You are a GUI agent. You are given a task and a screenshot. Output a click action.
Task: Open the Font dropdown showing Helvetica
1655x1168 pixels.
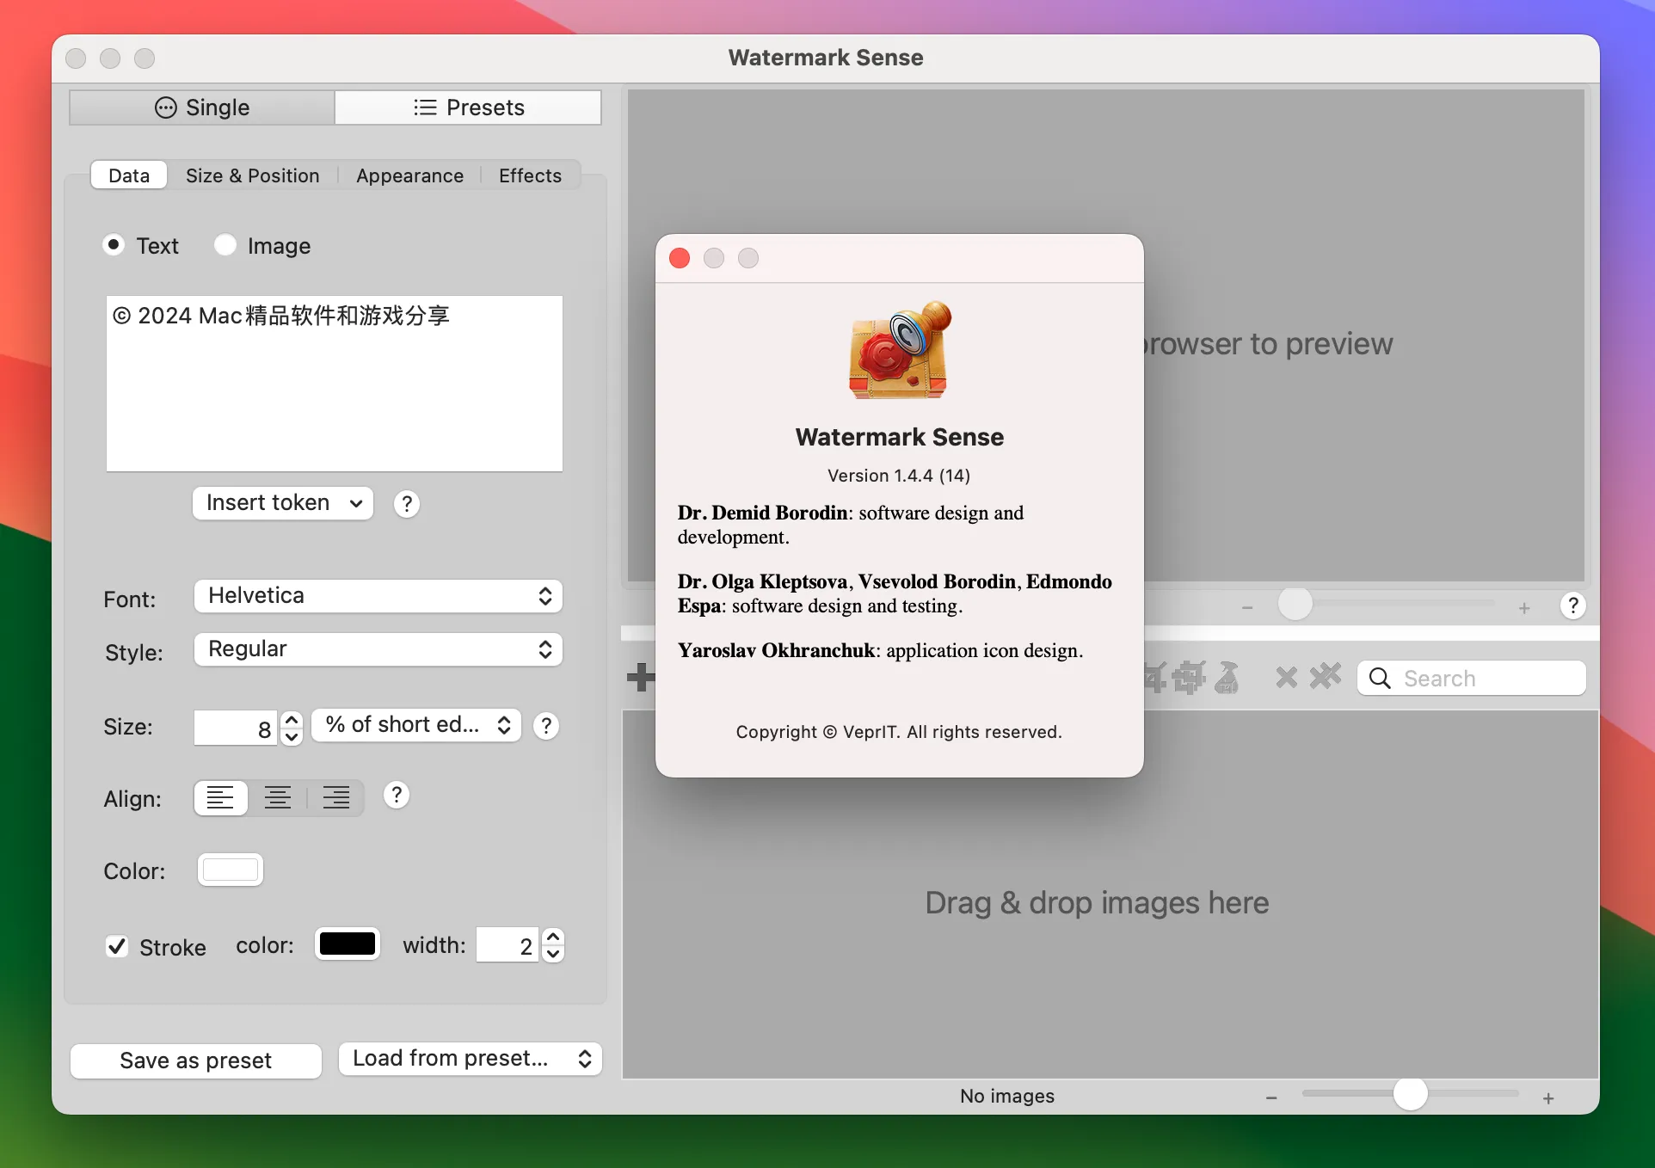(378, 596)
